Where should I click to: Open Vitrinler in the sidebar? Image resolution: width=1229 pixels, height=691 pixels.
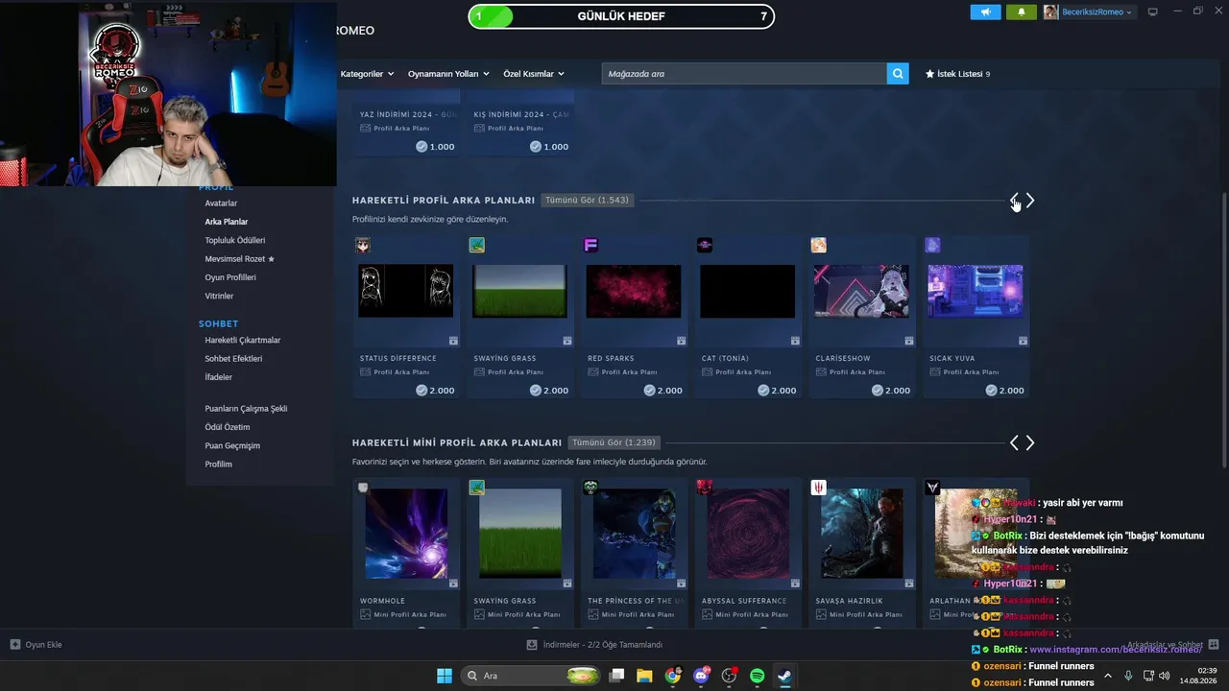(219, 296)
